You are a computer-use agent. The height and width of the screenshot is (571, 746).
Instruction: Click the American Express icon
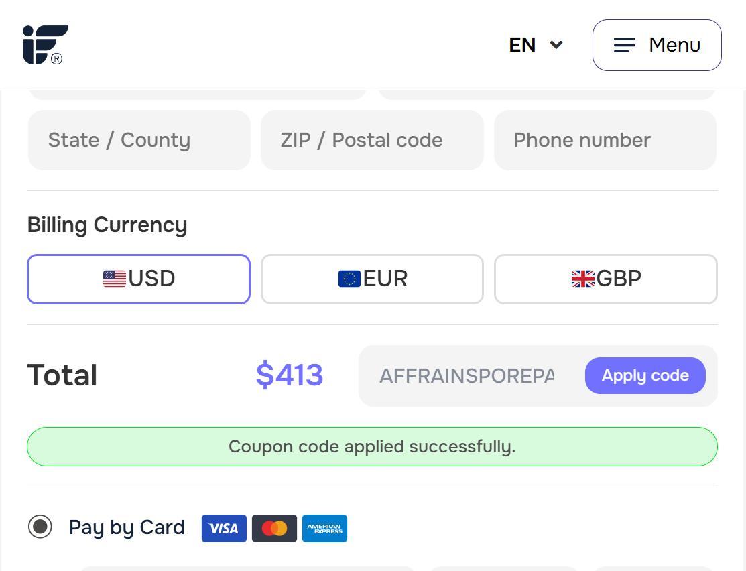pyautogui.click(x=324, y=529)
